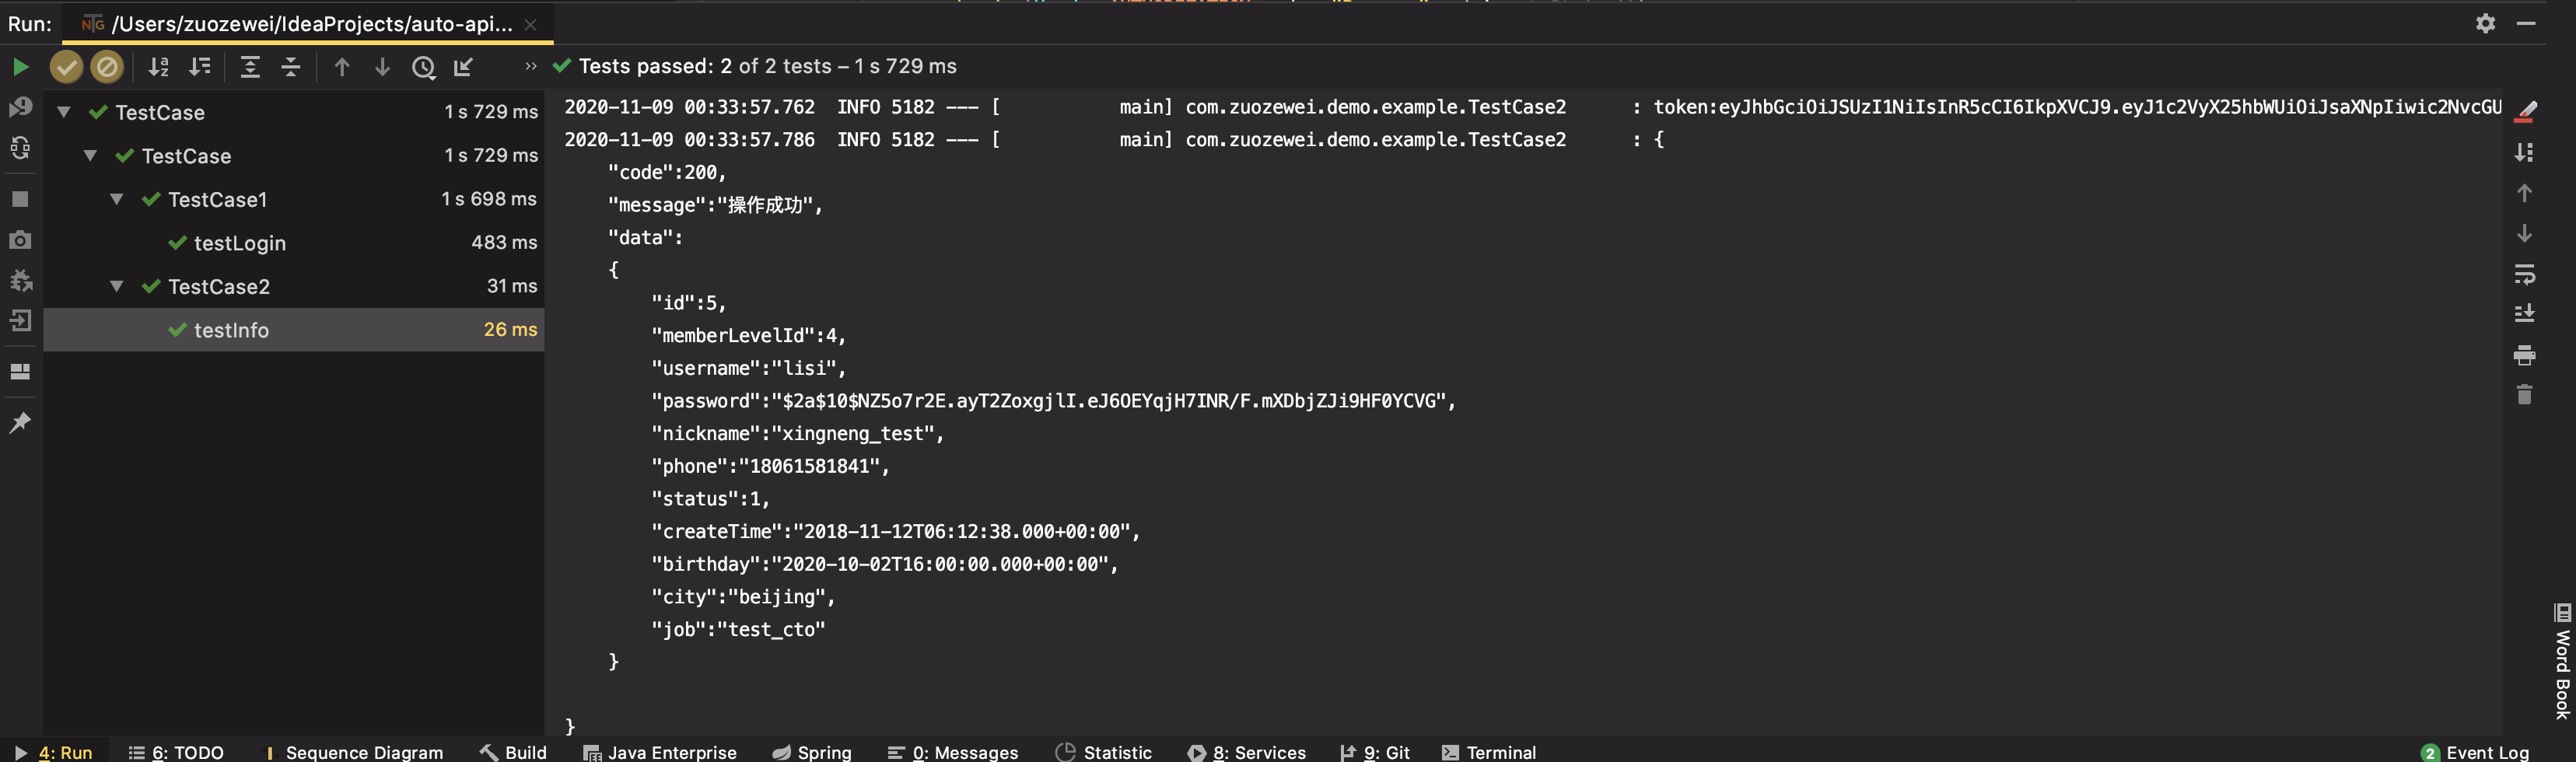Select the TestCase2 class row
Viewport: 2576px width, 762px height.
click(x=294, y=286)
